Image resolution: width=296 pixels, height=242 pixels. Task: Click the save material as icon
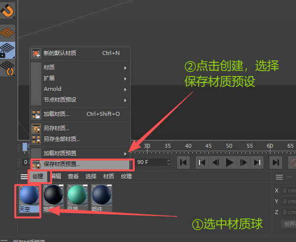coord(36,129)
